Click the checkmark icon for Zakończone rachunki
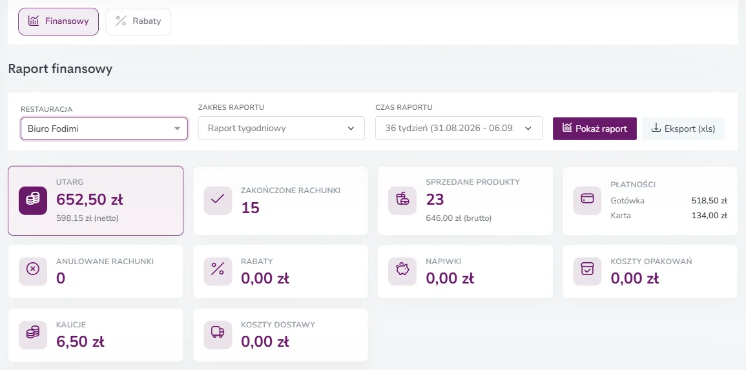This screenshot has width=746, height=370. (218, 201)
